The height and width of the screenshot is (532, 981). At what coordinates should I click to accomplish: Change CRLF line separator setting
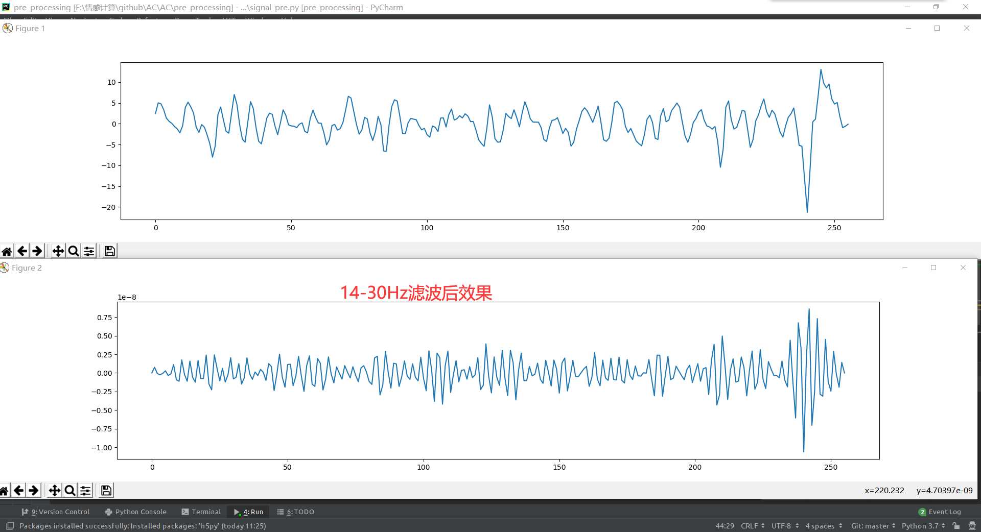coord(753,526)
